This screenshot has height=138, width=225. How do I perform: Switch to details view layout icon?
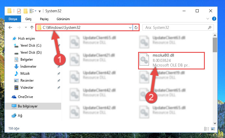coord(207,129)
